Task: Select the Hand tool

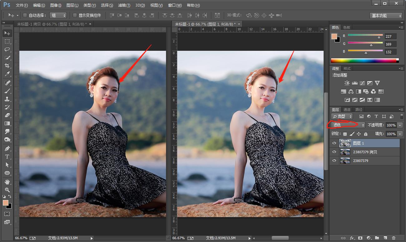Action: [7, 182]
